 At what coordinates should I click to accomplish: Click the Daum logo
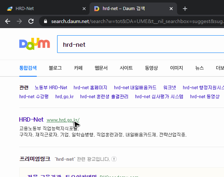pyautogui.click(x=35, y=44)
